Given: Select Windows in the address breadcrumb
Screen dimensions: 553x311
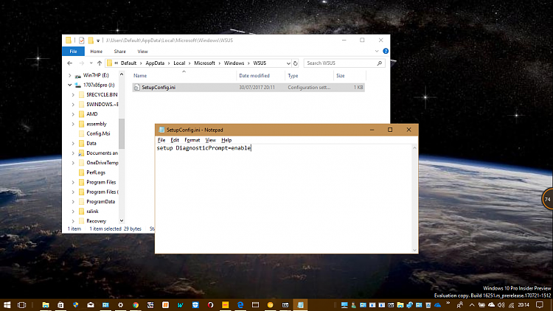Looking at the screenshot, I should click(x=234, y=63).
